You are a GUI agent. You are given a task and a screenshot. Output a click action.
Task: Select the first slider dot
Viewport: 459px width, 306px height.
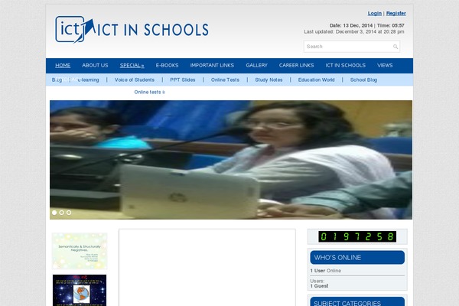pos(54,213)
